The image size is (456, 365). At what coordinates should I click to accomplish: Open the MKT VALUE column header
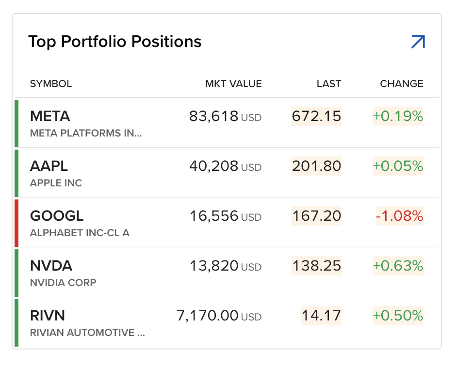pos(233,83)
